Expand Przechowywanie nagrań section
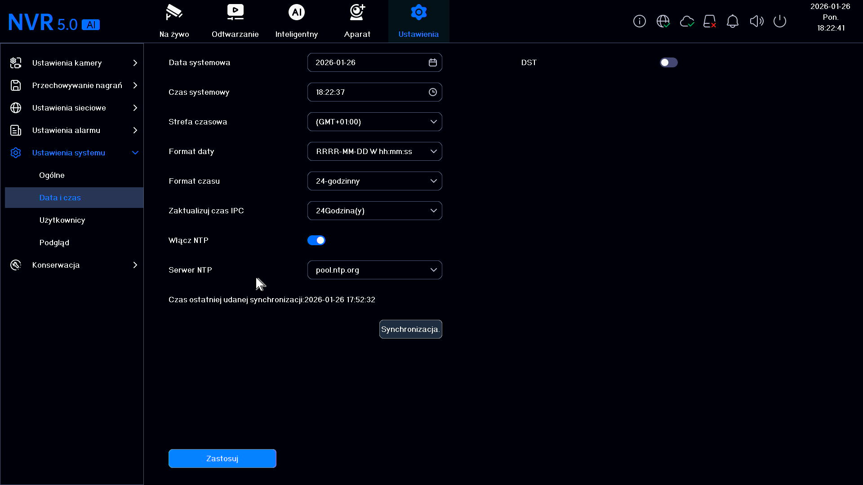The width and height of the screenshot is (863, 485). pyautogui.click(x=74, y=85)
